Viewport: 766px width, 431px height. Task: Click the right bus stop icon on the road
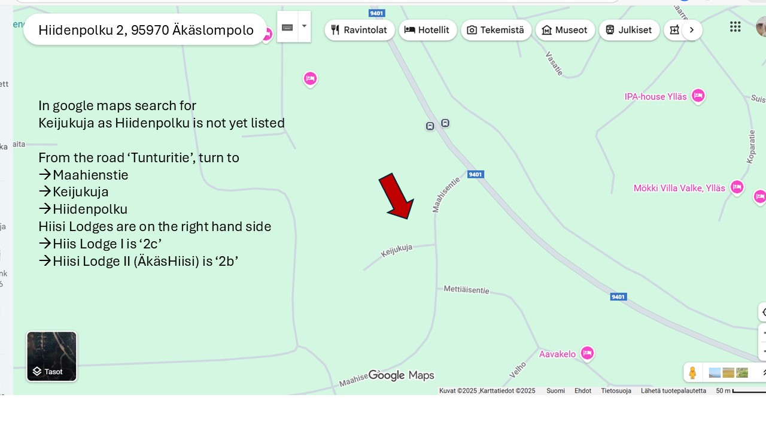445,123
